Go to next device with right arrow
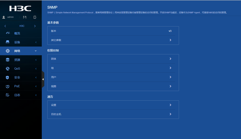The height and width of the screenshot is (139, 241). 35,26
